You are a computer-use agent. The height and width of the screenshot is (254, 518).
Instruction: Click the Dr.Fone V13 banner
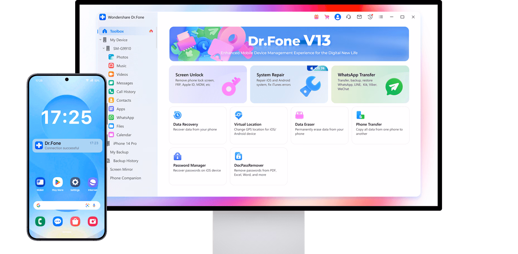[x=289, y=44]
